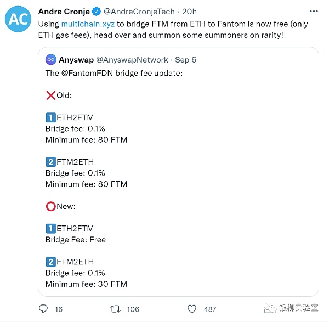Click the @AndreCronjeTech handle
Image resolution: width=329 pixels, height=322 pixels.
[x=139, y=12]
